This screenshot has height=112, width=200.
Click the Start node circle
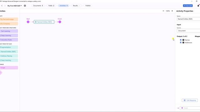(x=28, y=22)
